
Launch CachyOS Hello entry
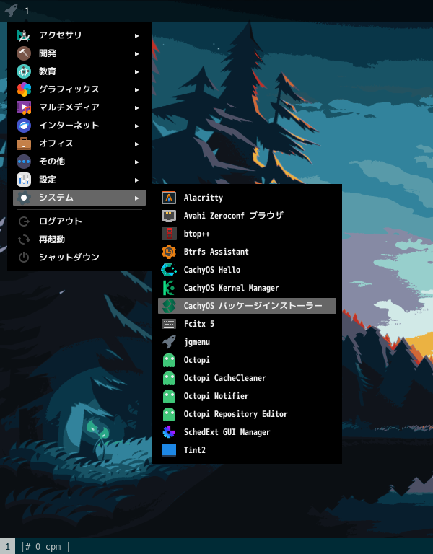coord(247,270)
